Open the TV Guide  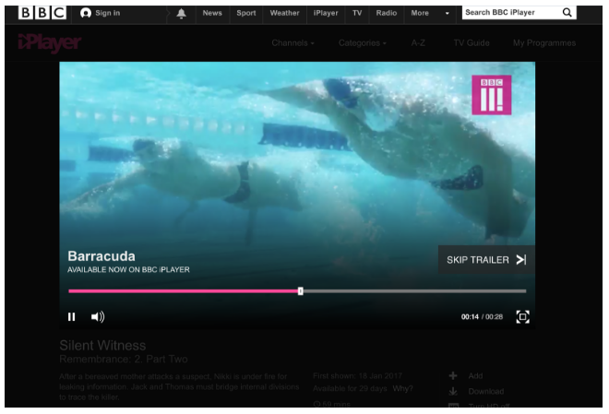[472, 43]
